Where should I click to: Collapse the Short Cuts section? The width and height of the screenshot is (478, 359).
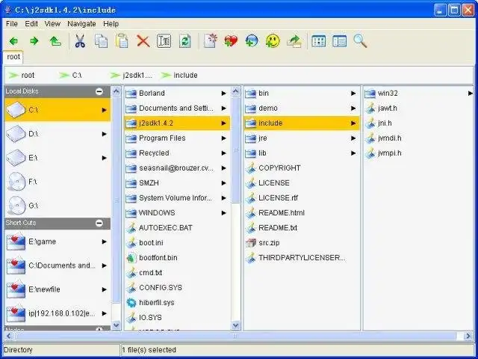click(x=99, y=223)
